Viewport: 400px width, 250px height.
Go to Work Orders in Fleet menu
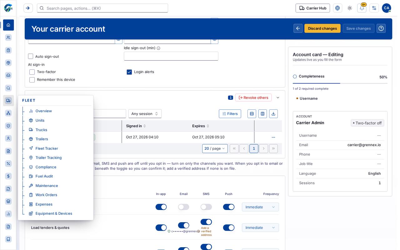click(46, 195)
